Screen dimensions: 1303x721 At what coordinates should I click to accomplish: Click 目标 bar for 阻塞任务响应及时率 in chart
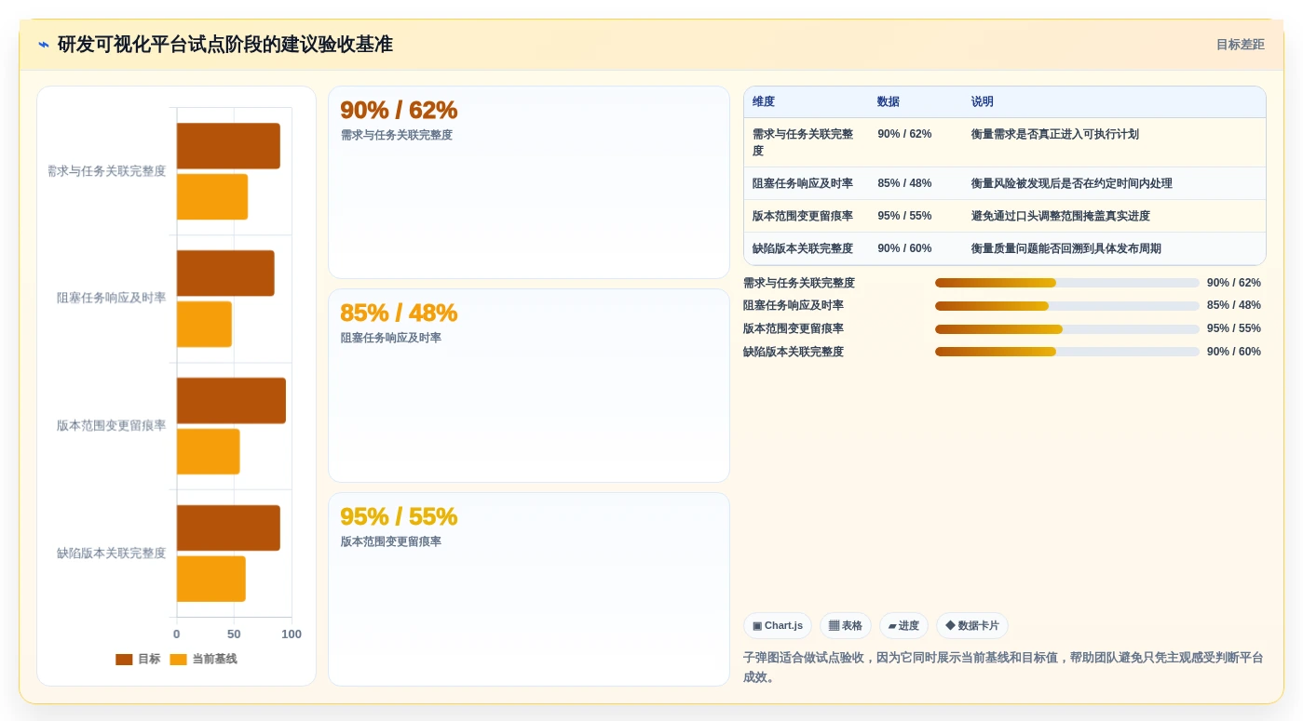point(225,274)
